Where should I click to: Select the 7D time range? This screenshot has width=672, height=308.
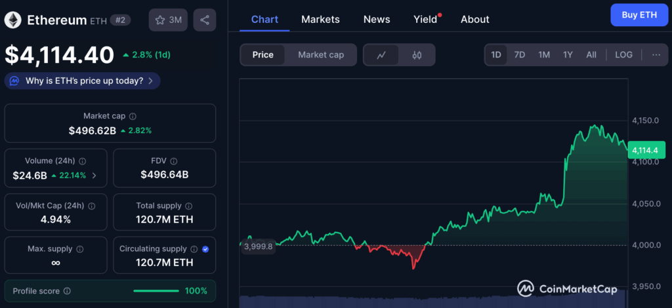(519, 55)
